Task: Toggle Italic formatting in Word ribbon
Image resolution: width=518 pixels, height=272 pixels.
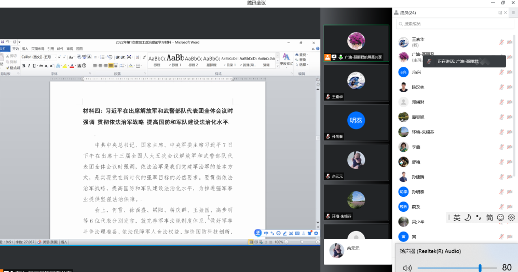Action: click(29, 66)
